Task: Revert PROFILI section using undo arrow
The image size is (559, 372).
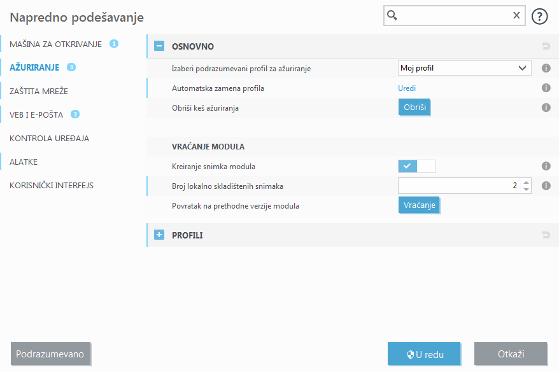Action: (x=546, y=235)
